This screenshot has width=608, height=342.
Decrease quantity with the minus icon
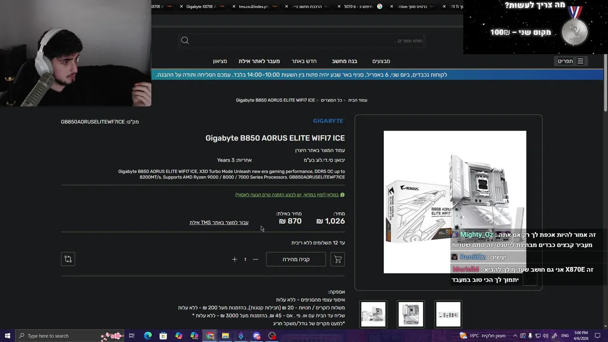tap(256, 259)
